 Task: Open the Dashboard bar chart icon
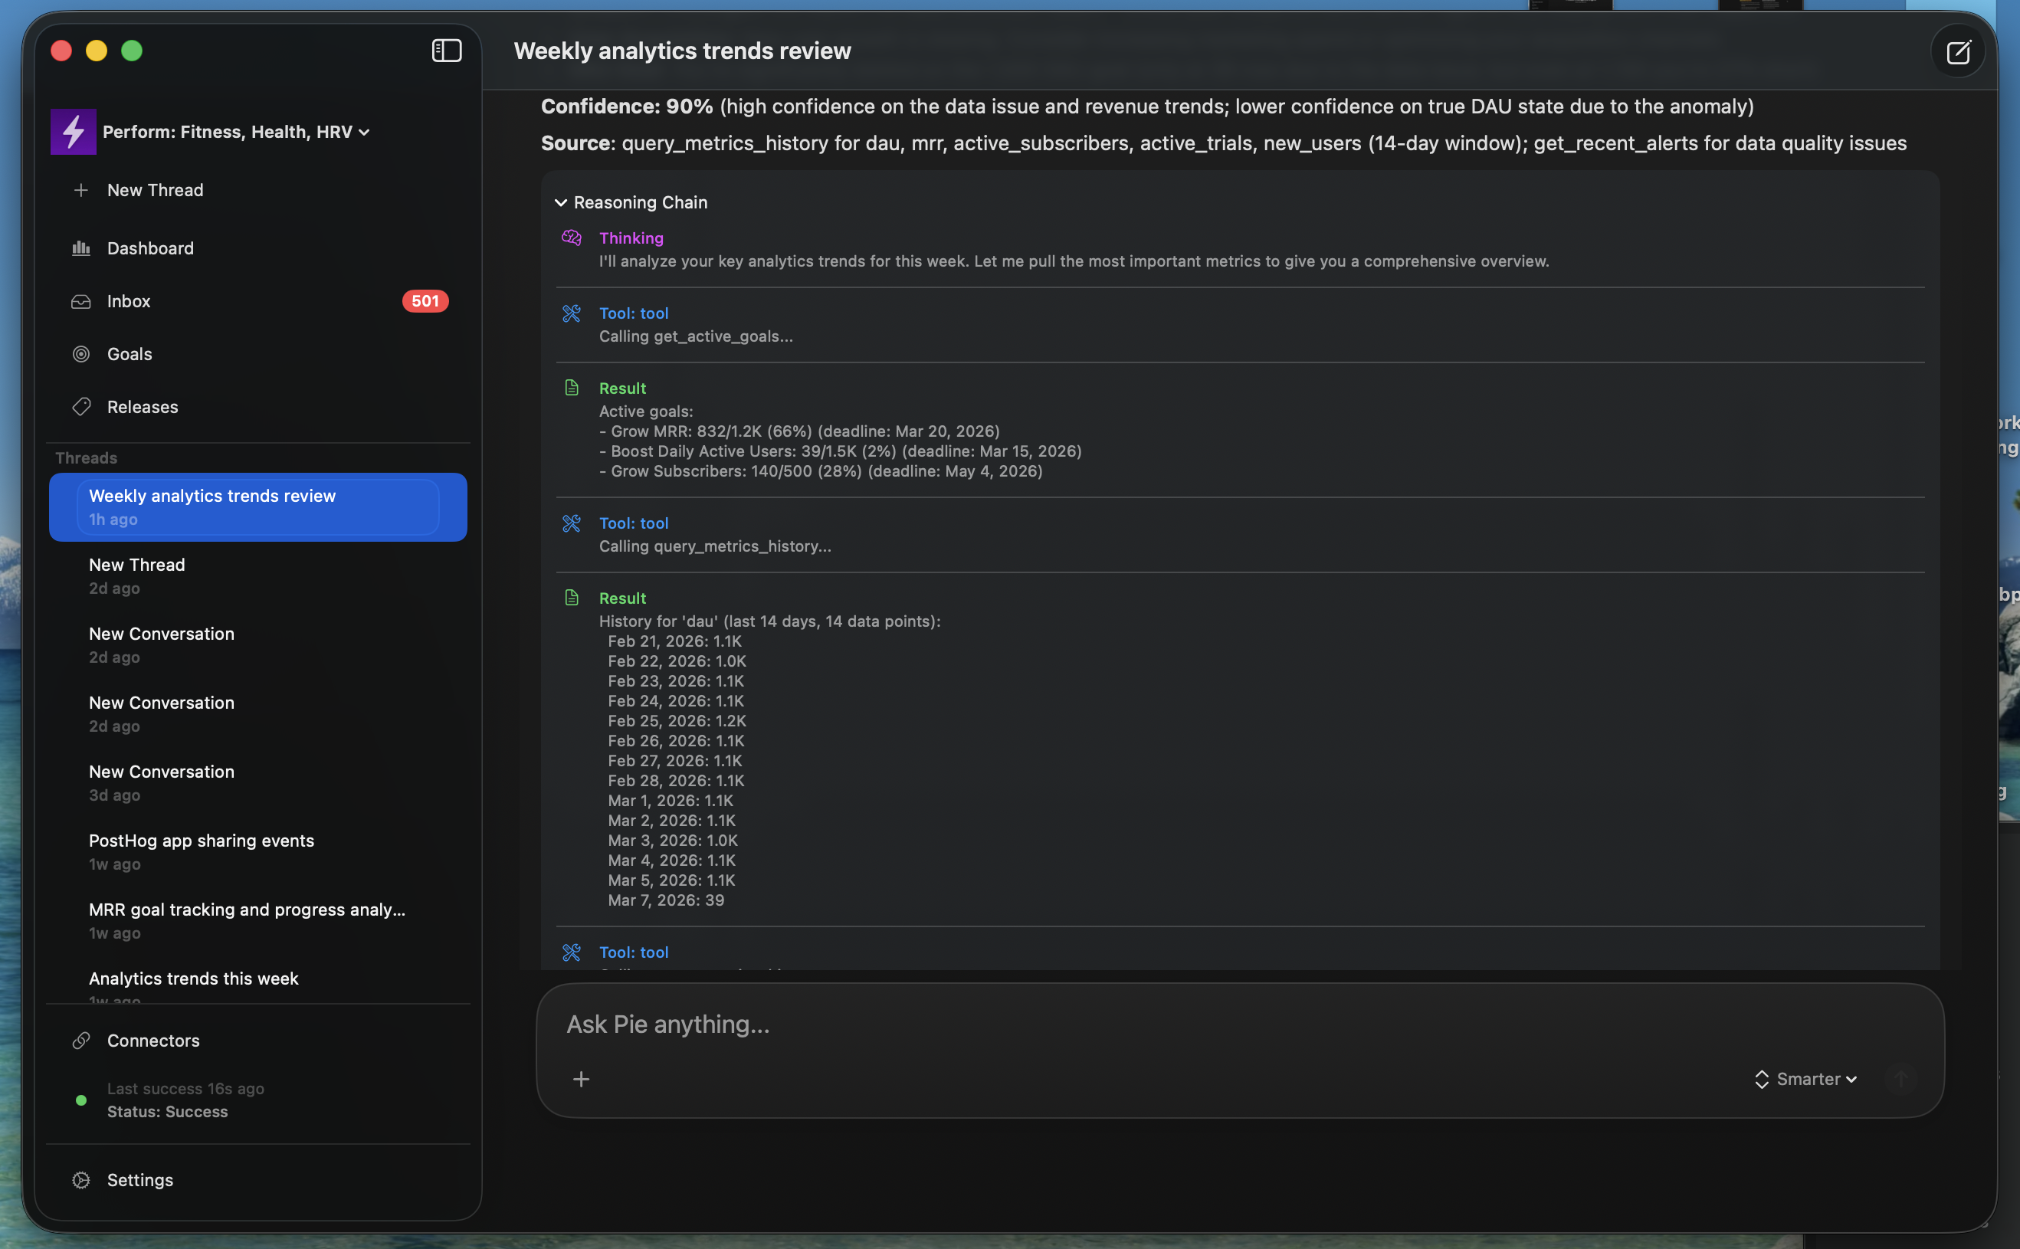point(81,248)
